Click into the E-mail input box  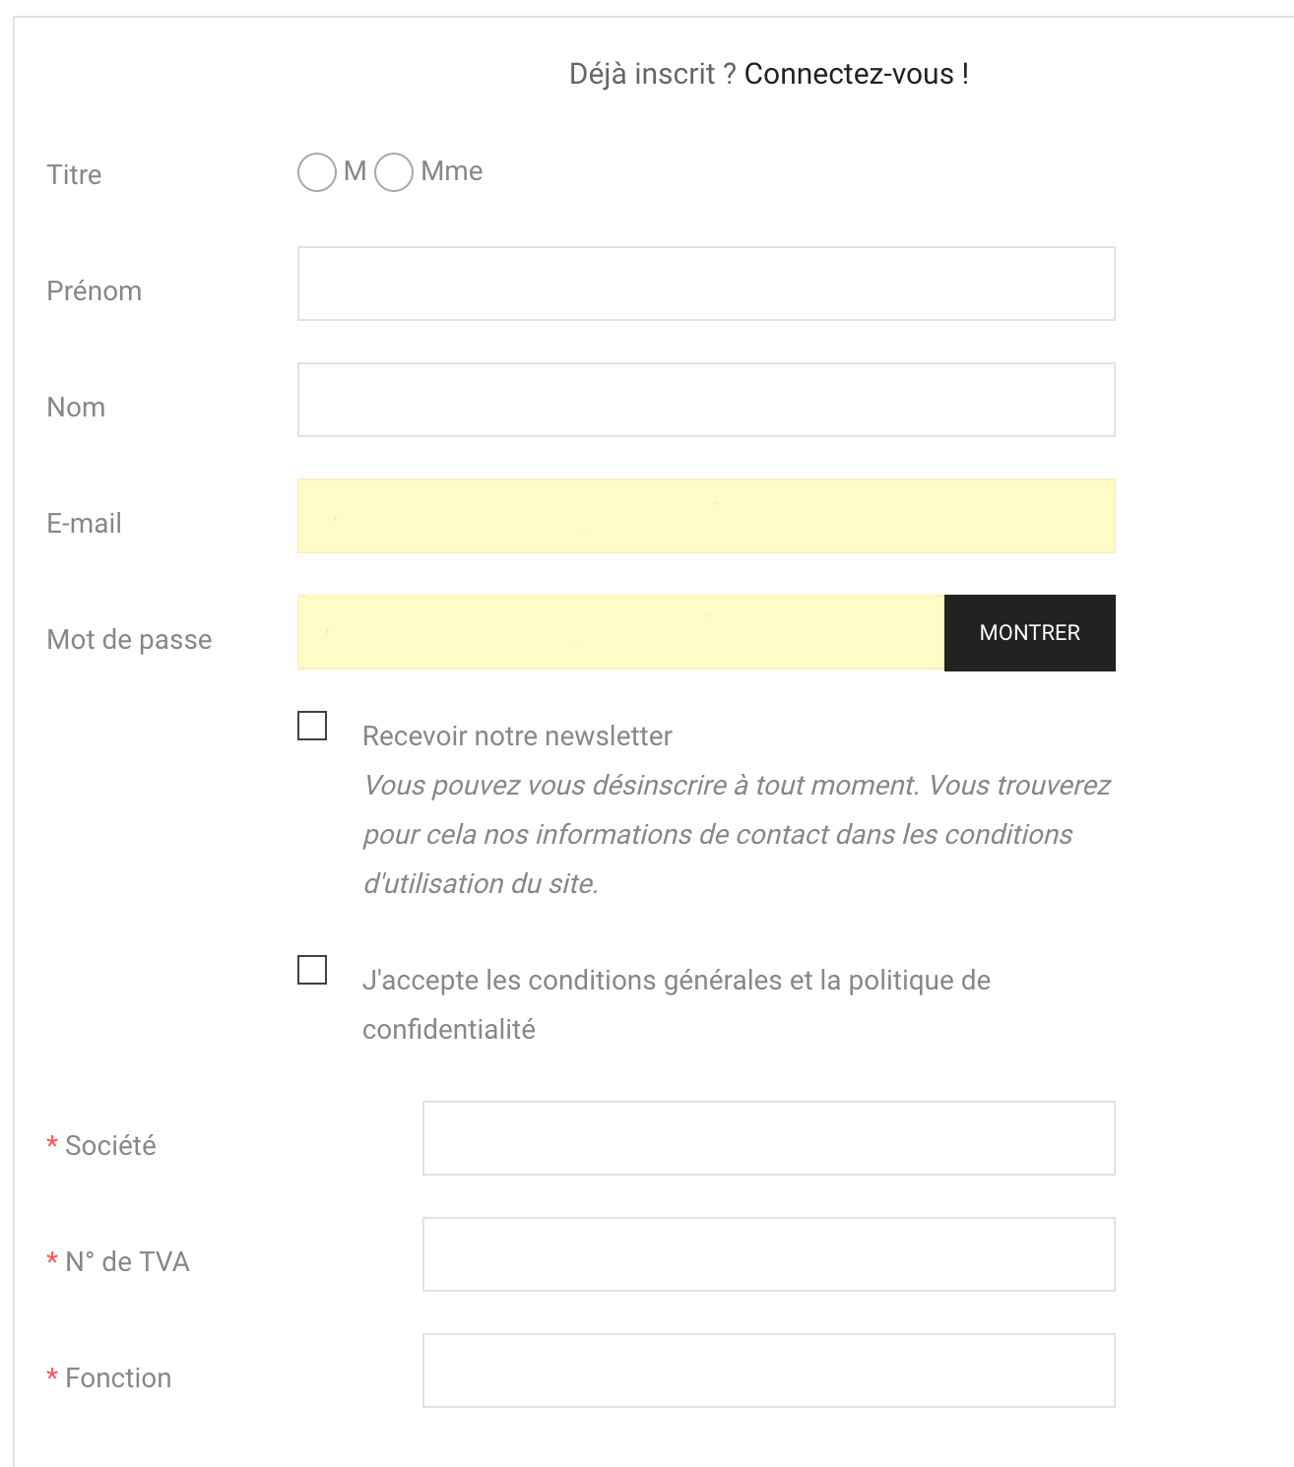pos(706,516)
